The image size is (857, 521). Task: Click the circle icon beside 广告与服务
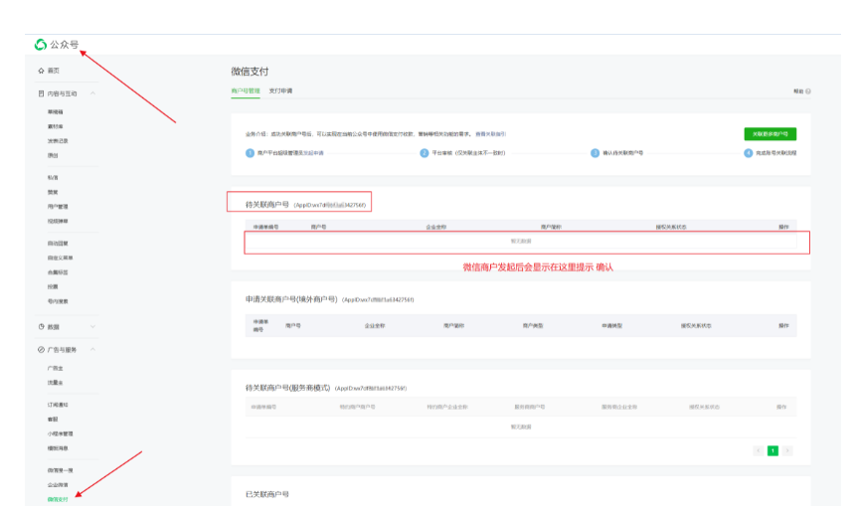[x=41, y=349]
